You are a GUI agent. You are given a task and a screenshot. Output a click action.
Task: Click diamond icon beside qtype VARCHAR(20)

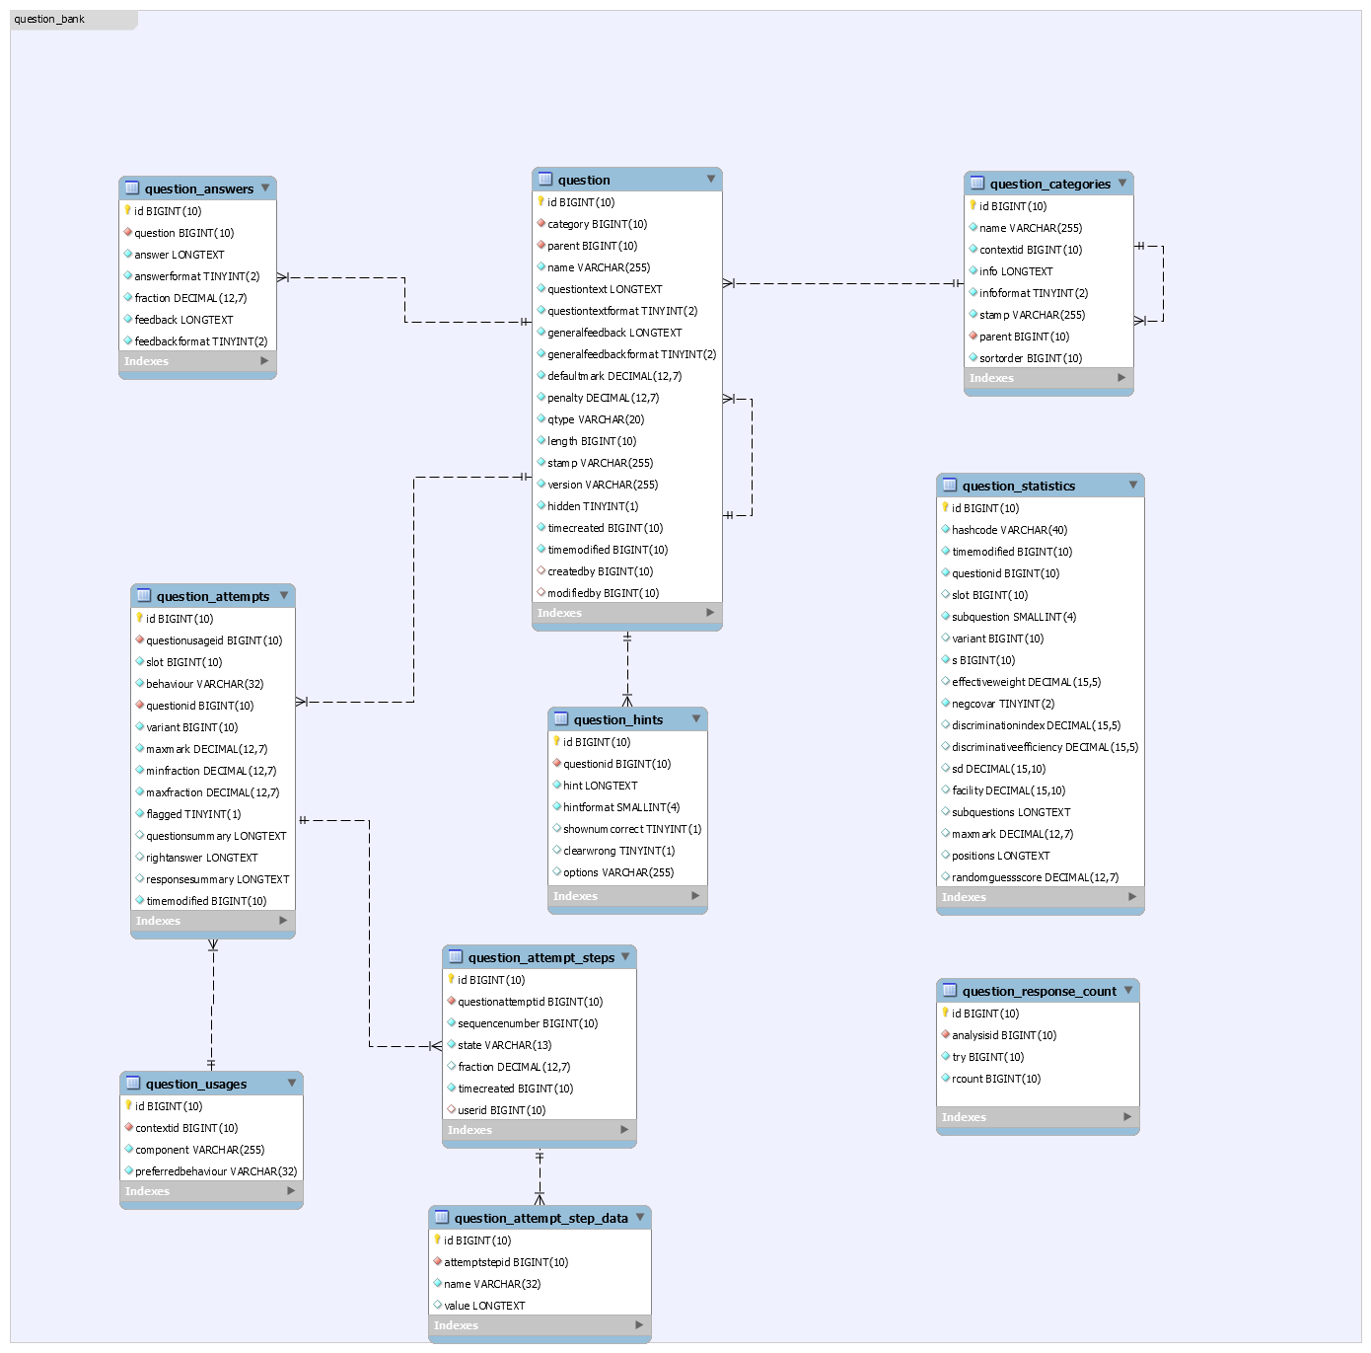pyautogui.click(x=541, y=418)
